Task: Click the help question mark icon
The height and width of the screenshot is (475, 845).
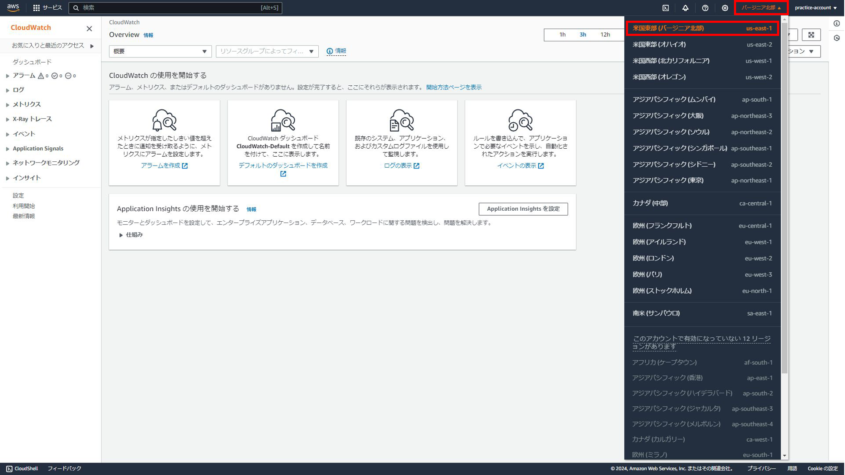Action: pyautogui.click(x=705, y=8)
